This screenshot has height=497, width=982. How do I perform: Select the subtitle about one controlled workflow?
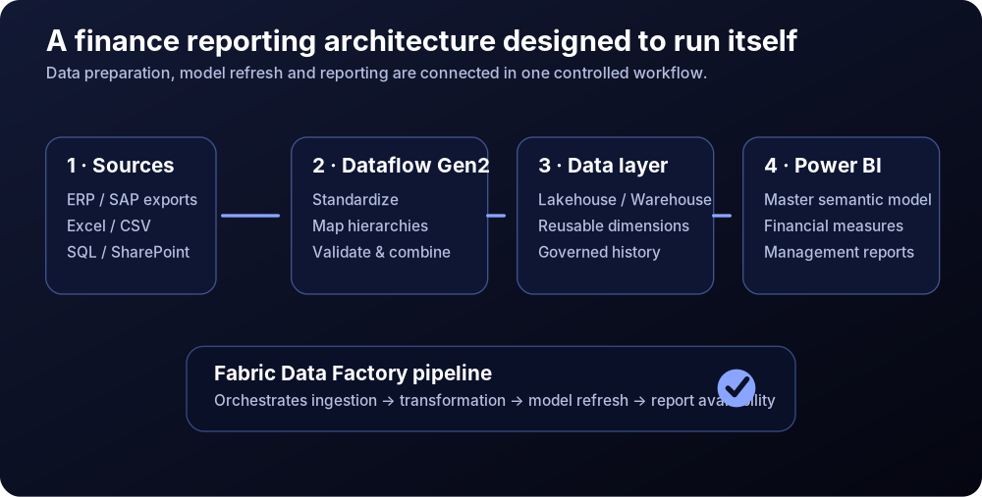pos(376,74)
